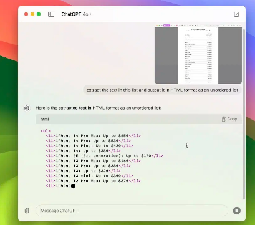
Task: Click the html language label in code header
Action: pyautogui.click(x=45, y=119)
